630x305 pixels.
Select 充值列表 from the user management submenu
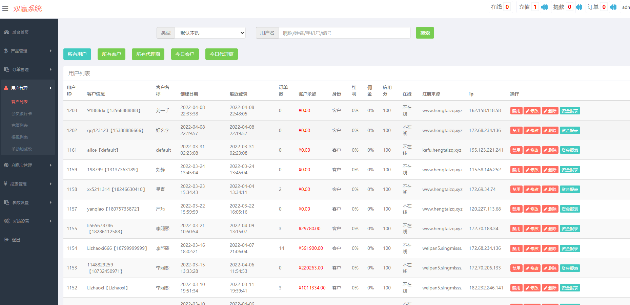pyautogui.click(x=20, y=126)
